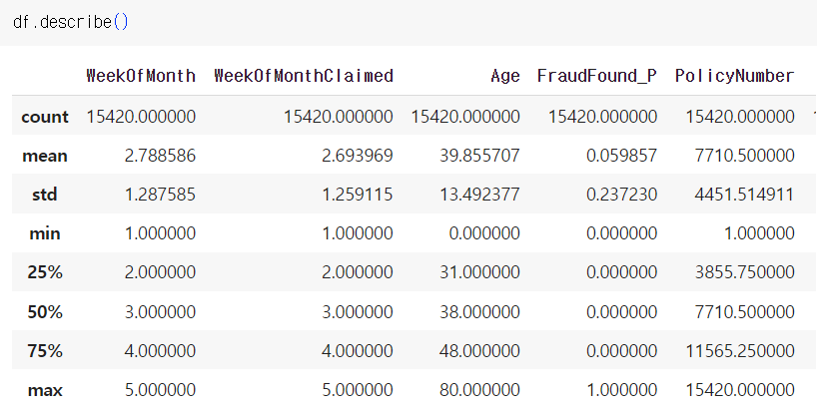This screenshot has height=411, width=820.
Task: Click WeekOfMonthClaimed mean value 2.693969
Action: click(358, 156)
